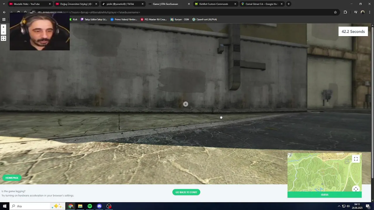The height and width of the screenshot is (210, 374).
Task: Switch to Doğuş Üniversitesi Söyleşi tab
Action: coord(76,4)
